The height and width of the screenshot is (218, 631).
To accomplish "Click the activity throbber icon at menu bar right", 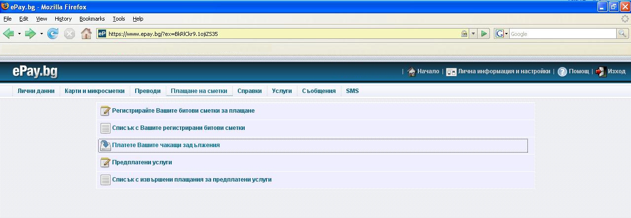I will (625, 19).
